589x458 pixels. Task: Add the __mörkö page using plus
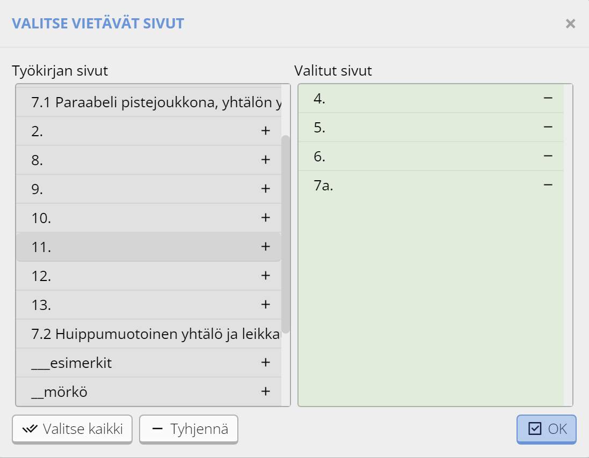pos(265,391)
